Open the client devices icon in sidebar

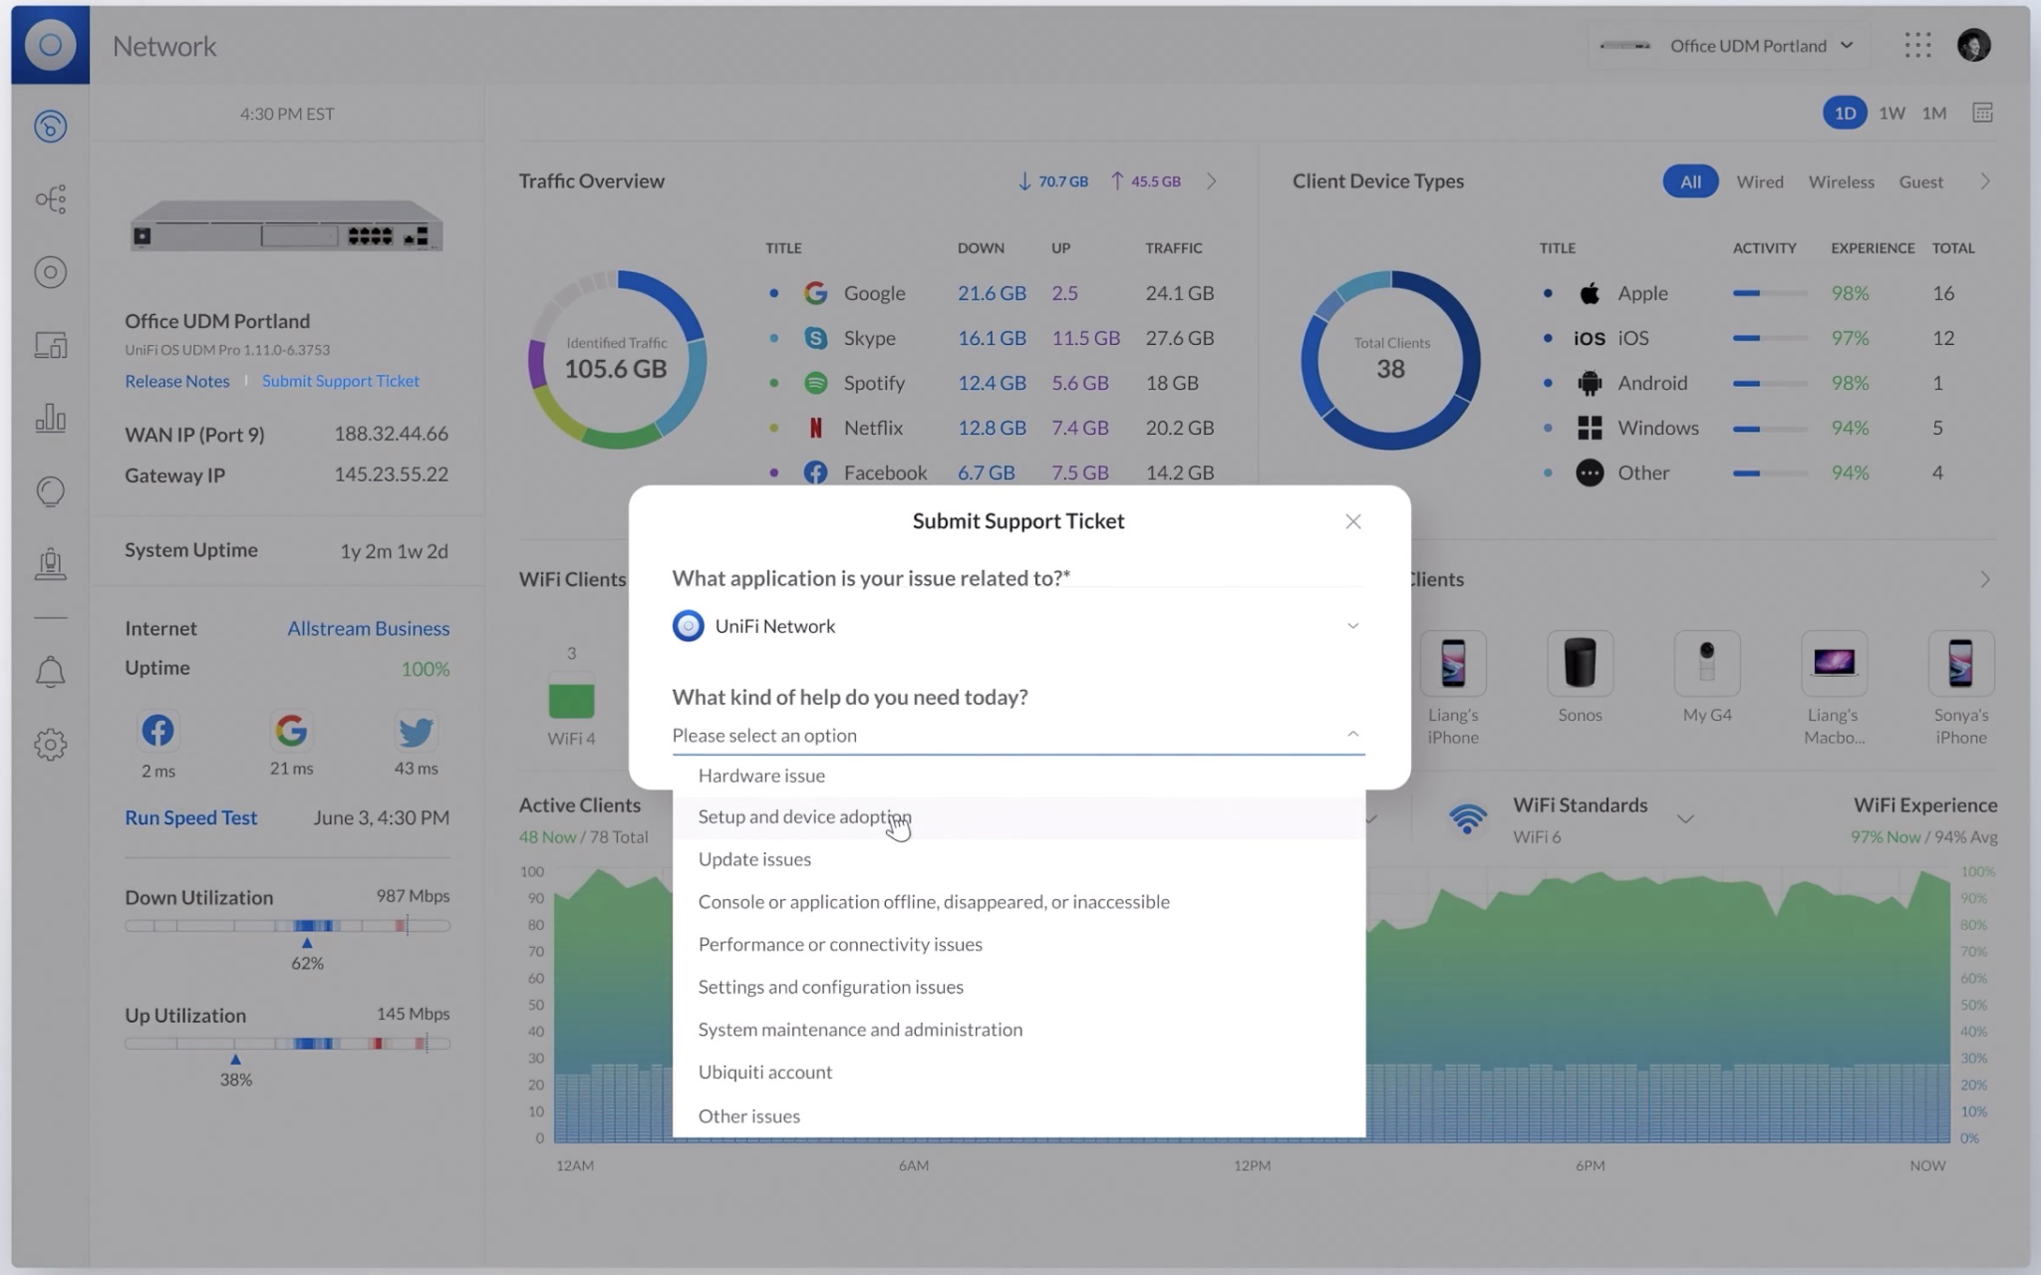(x=50, y=345)
